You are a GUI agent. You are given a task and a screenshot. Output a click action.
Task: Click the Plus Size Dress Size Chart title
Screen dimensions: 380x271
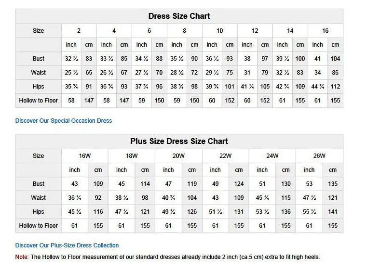click(179, 141)
